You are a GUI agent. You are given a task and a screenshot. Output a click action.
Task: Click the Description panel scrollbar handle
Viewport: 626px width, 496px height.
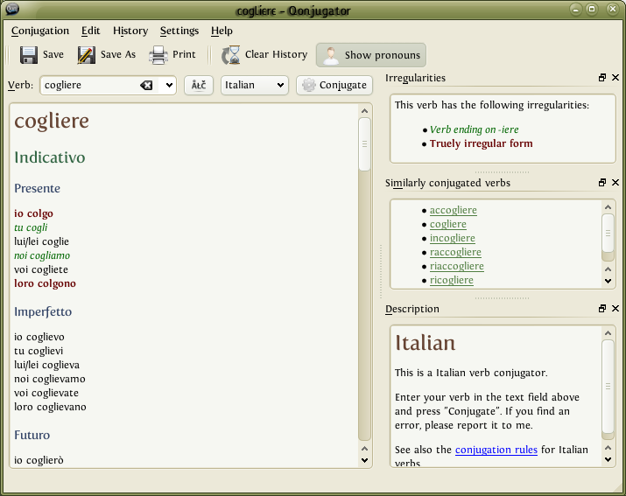tap(608, 387)
